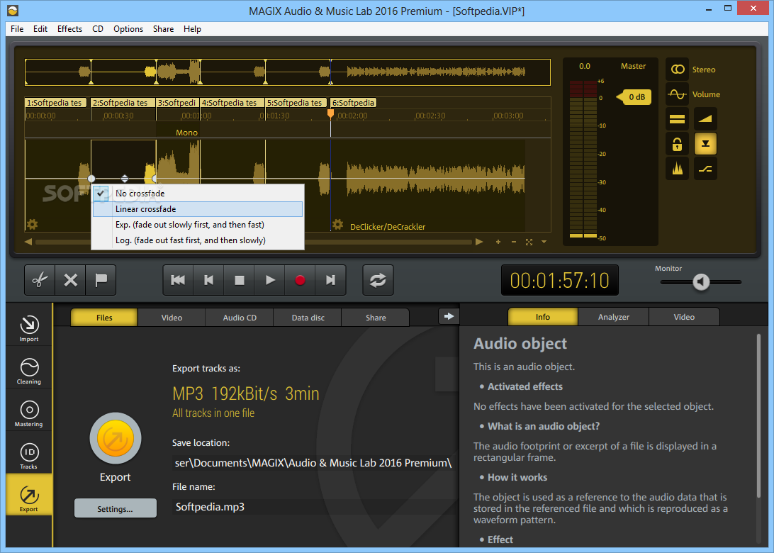Adjust the Monitor volume slider knob
The width and height of the screenshot is (774, 553).
tap(701, 282)
